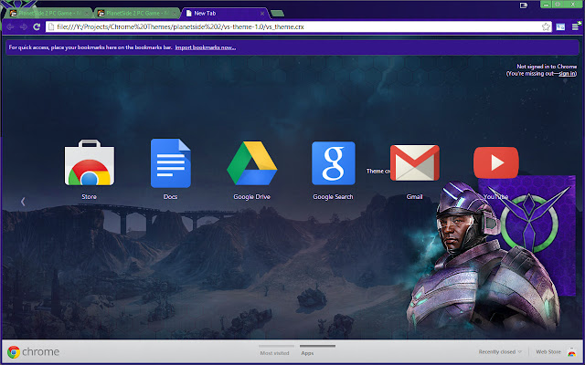The height and width of the screenshot is (365, 585).
Task: Expand the Recently closed dropdown
Action: click(x=500, y=352)
